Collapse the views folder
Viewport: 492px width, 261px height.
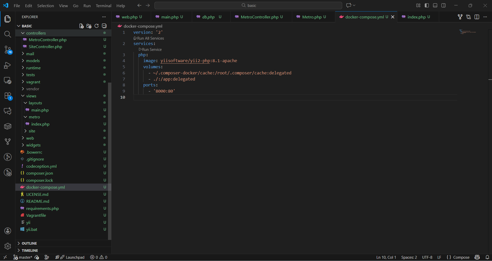pos(31,96)
